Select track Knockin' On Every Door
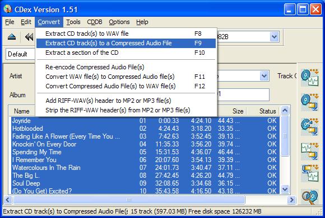This screenshot has height=218, width=325. (x=44, y=144)
